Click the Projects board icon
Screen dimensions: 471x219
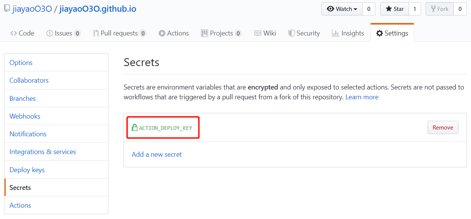(x=204, y=33)
